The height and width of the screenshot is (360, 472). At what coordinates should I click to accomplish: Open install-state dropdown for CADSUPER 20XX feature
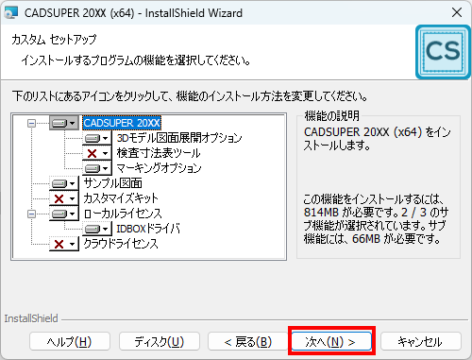(x=64, y=123)
